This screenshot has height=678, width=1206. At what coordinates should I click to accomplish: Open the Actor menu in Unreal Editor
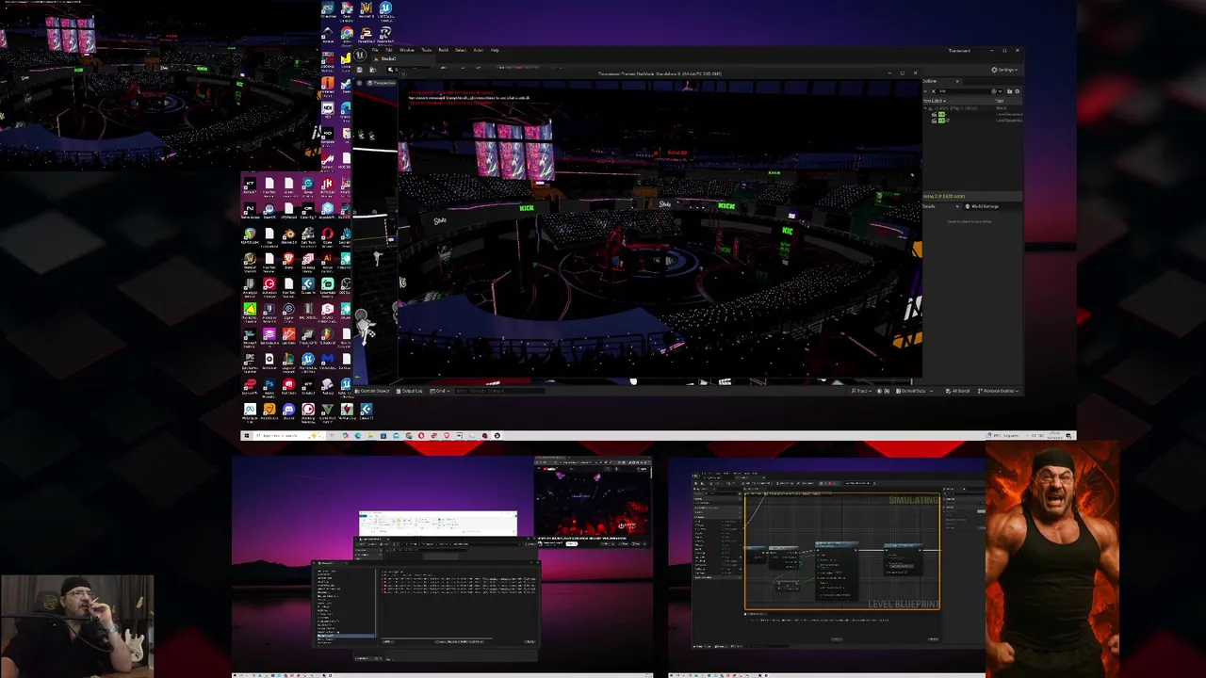pos(478,50)
